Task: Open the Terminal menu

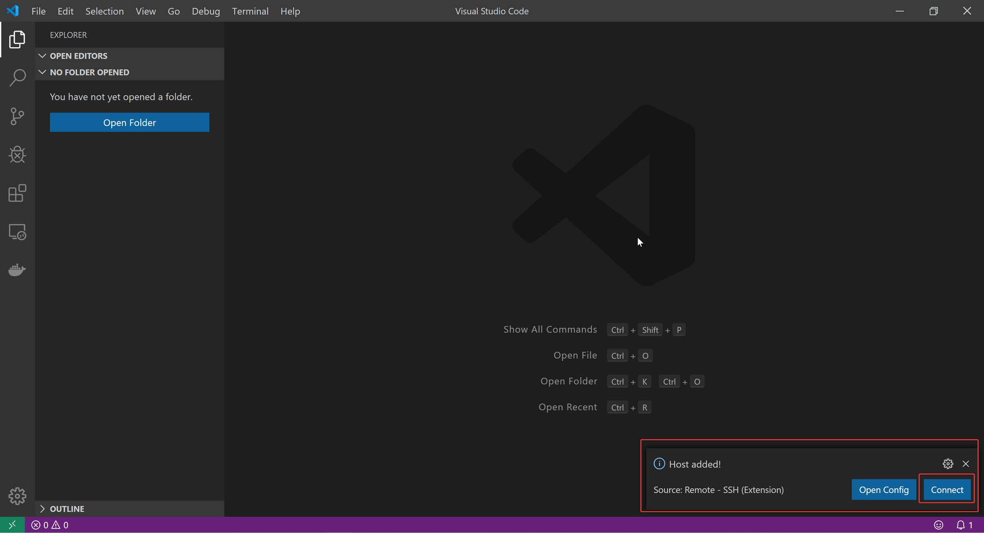Action: pyautogui.click(x=250, y=11)
